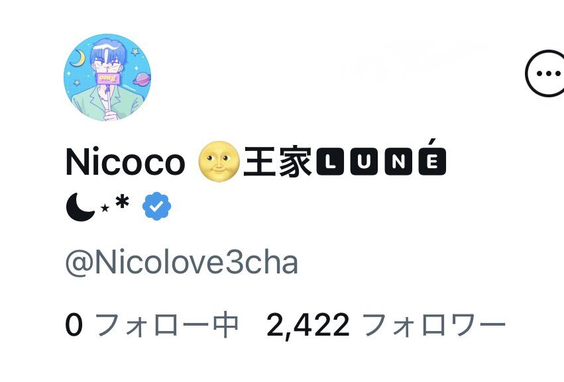Click the small black star symbol
Viewport: 564px width, 382px height.
pos(105,208)
